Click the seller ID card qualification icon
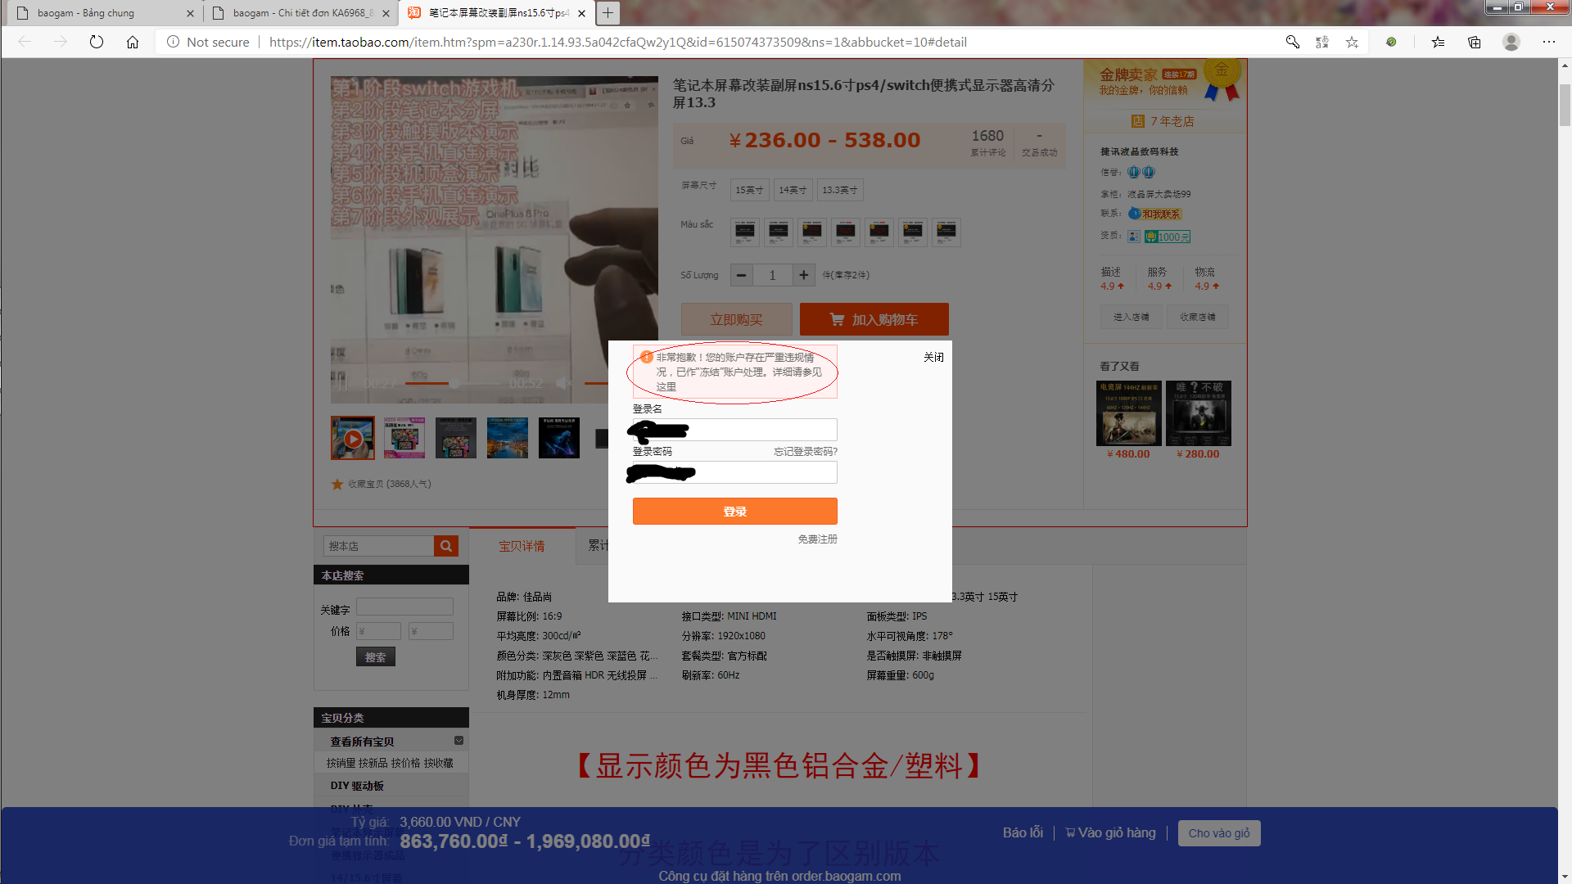The height and width of the screenshot is (884, 1572). pos(1134,237)
